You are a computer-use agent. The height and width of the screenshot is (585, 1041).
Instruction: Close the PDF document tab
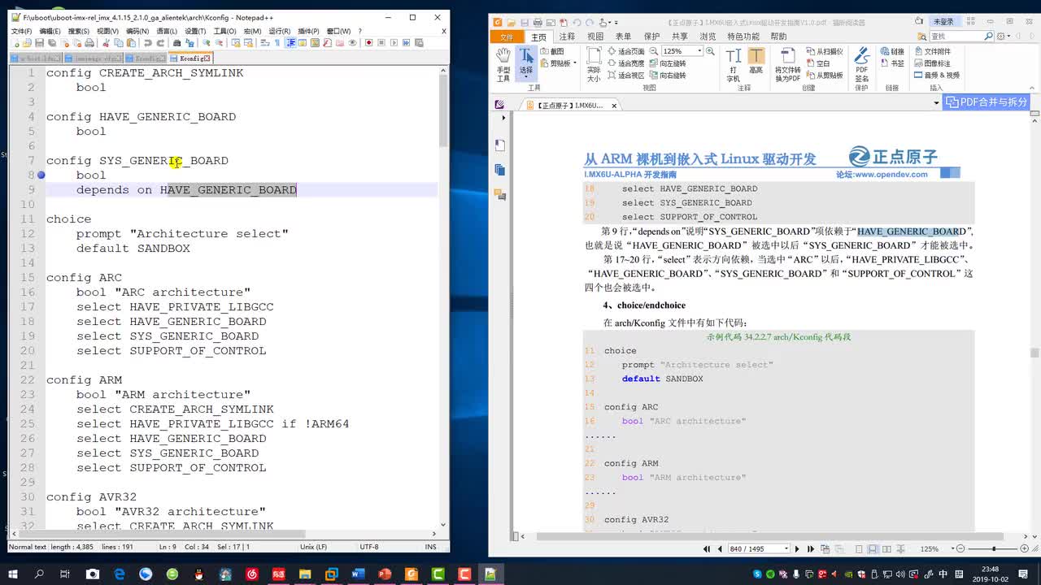[x=614, y=106]
